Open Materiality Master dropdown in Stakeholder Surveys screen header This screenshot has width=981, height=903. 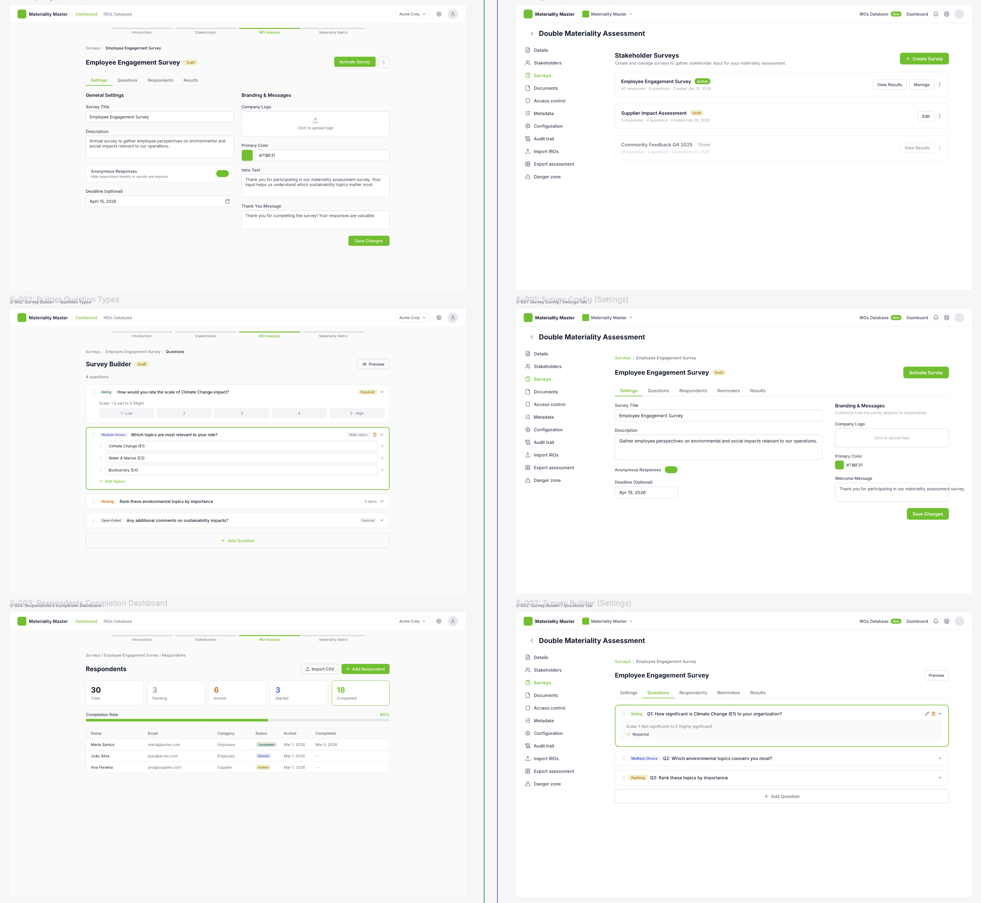pyautogui.click(x=608, y=14)
